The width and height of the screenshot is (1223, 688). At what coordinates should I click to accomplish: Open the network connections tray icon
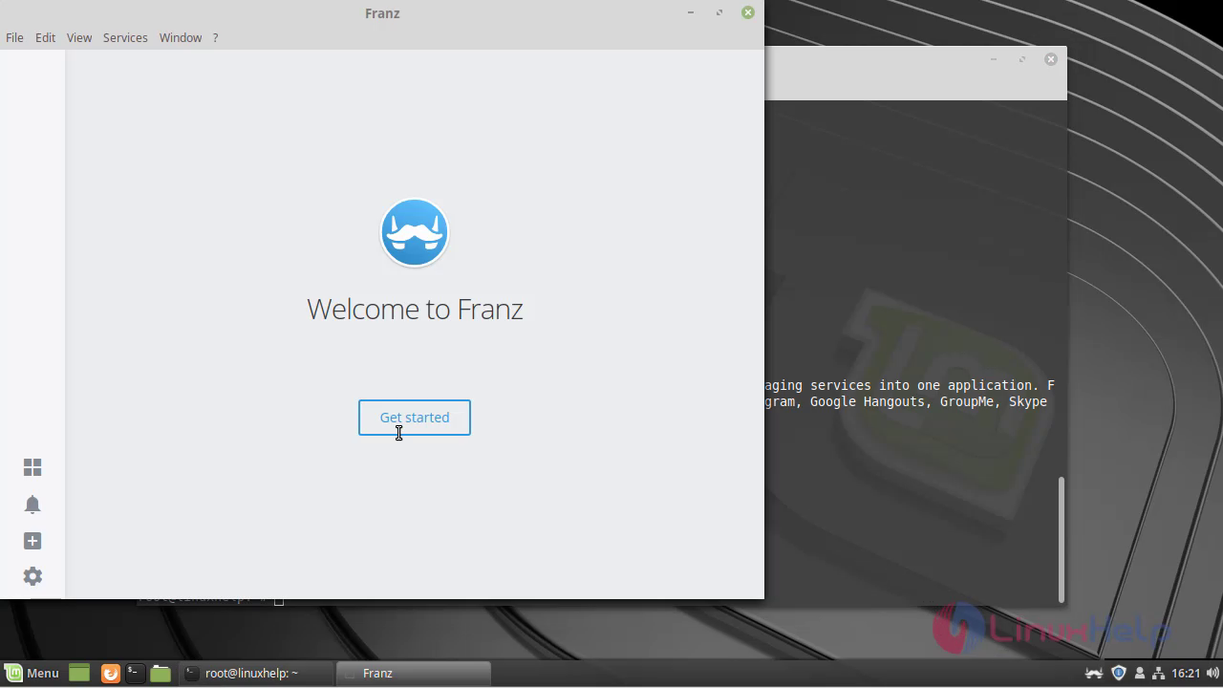click(x=1158, y=673)
